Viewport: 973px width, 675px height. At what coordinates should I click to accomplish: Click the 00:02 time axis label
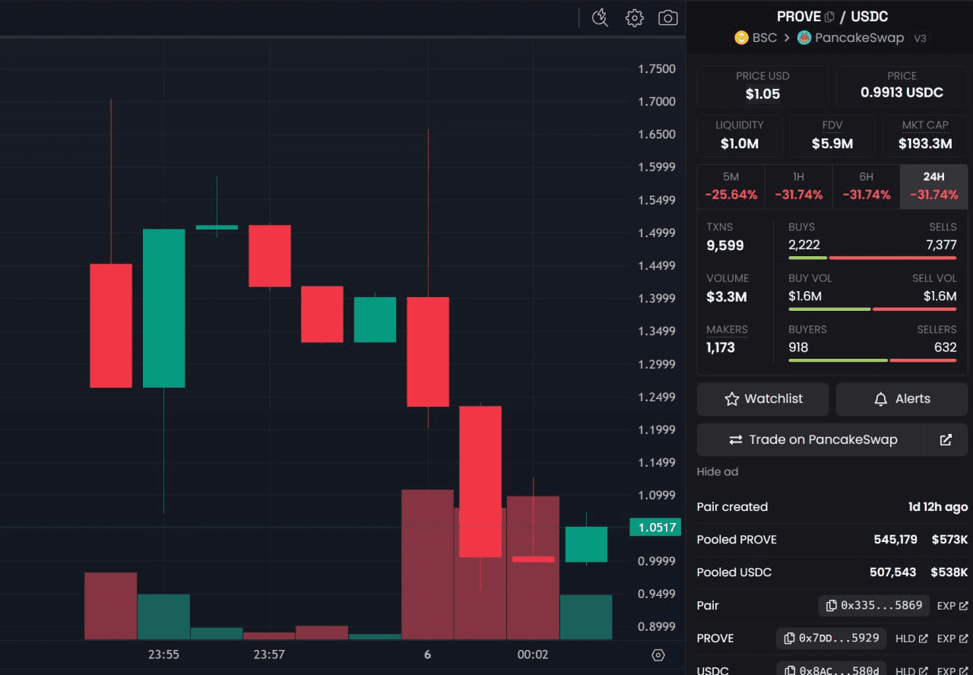pyautogui.click(x=532, y=654)
